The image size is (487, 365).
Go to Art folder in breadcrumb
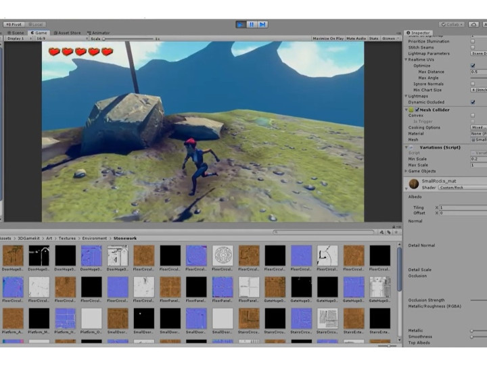click(49, 239)
